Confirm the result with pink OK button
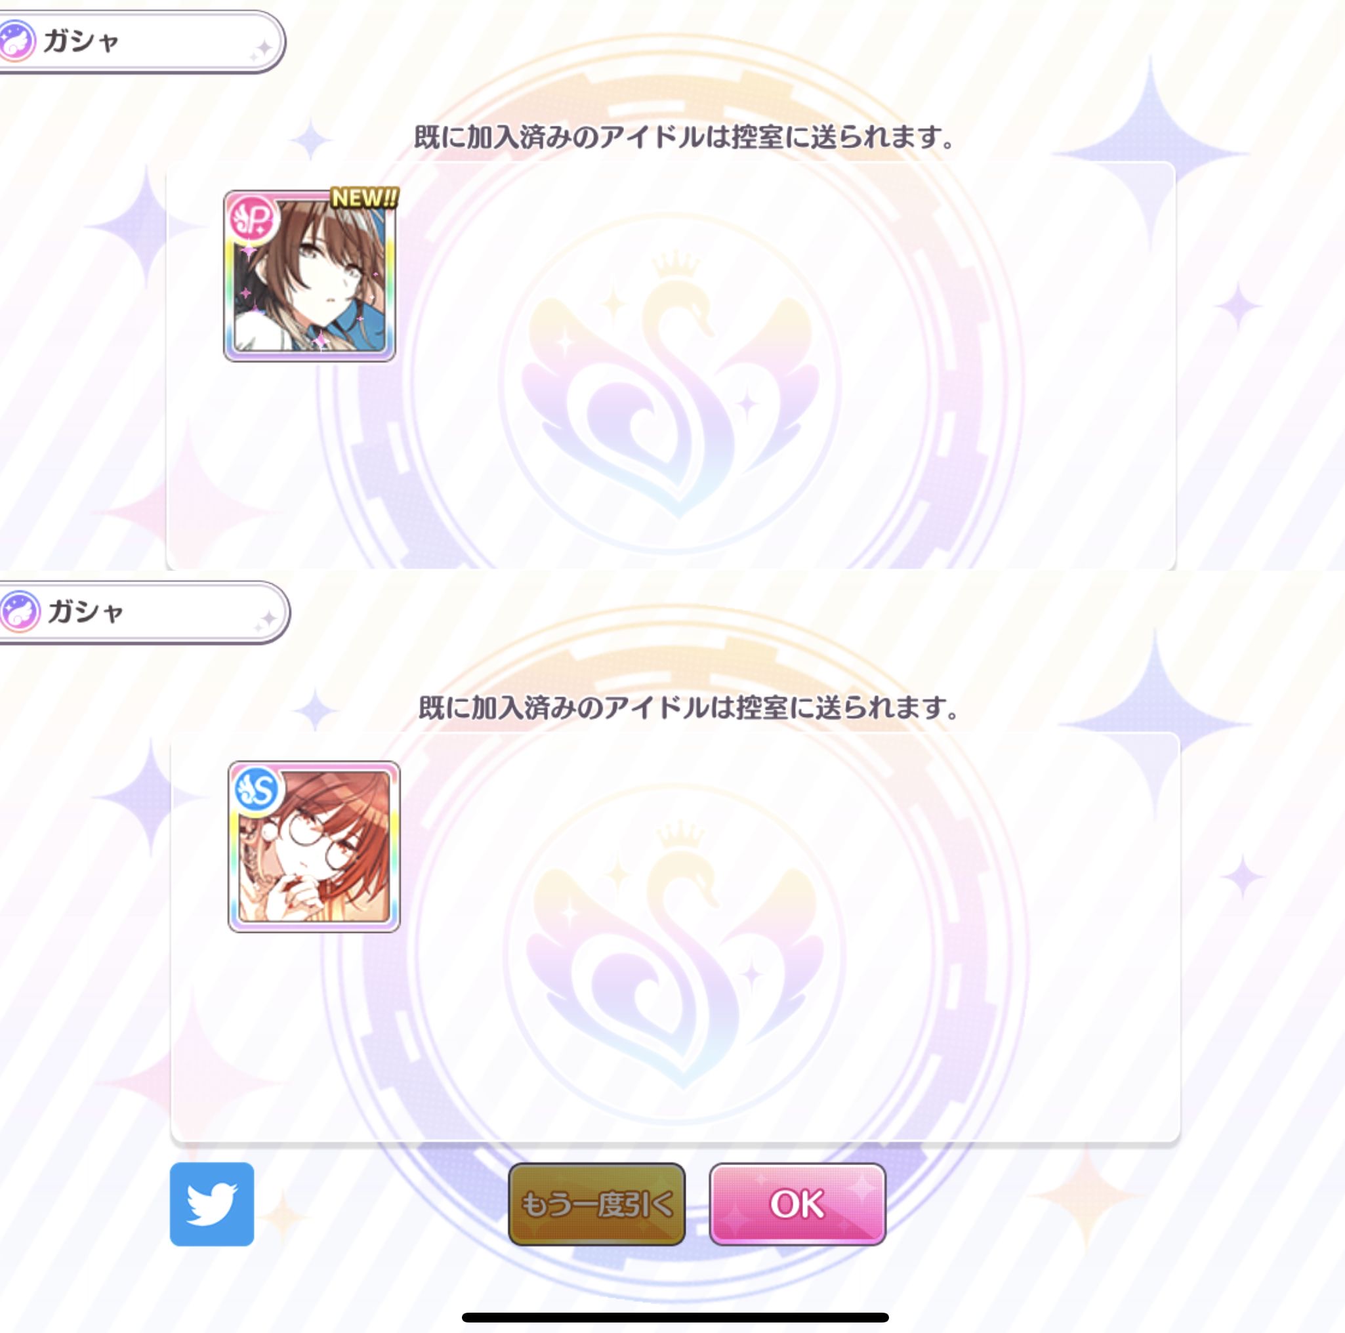Screen dimensions: 1345x1333 [797, 1204]
